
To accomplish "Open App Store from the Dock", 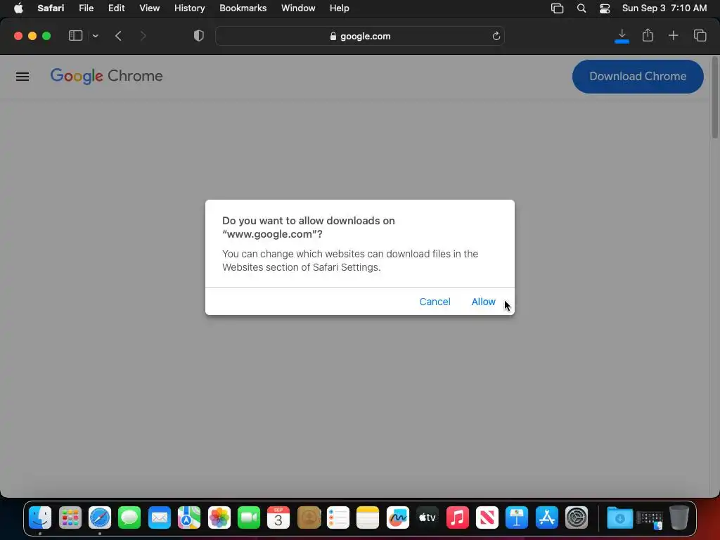I will pyautogui.click(x=546, y=517).
